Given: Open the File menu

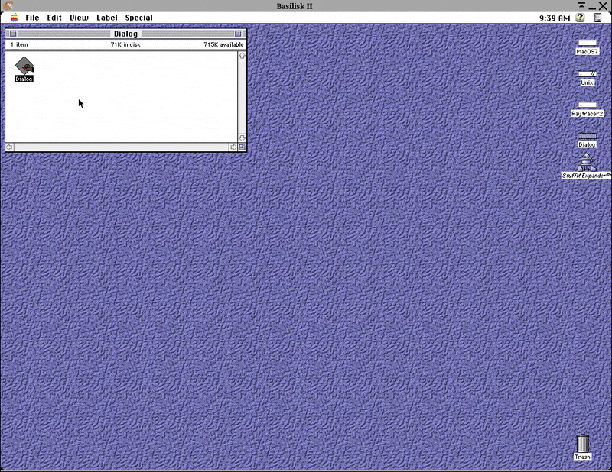Looking at the screenshot, I should pos(32,18).
